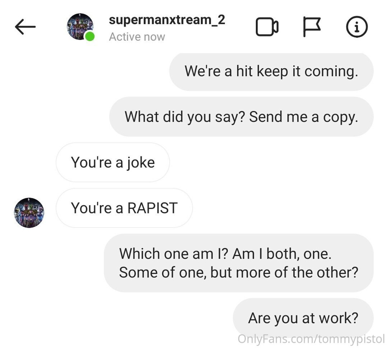Image resolution: width=387 pixels, height=348 pixels.
Task: Select the "Are you at work?" message
Action: [303, 318]
